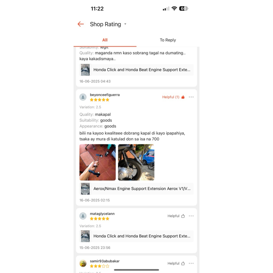Open Aerox/Nmax Engine Support Extension product link
This screenshot has width=273, height=273.
[136, 189]
